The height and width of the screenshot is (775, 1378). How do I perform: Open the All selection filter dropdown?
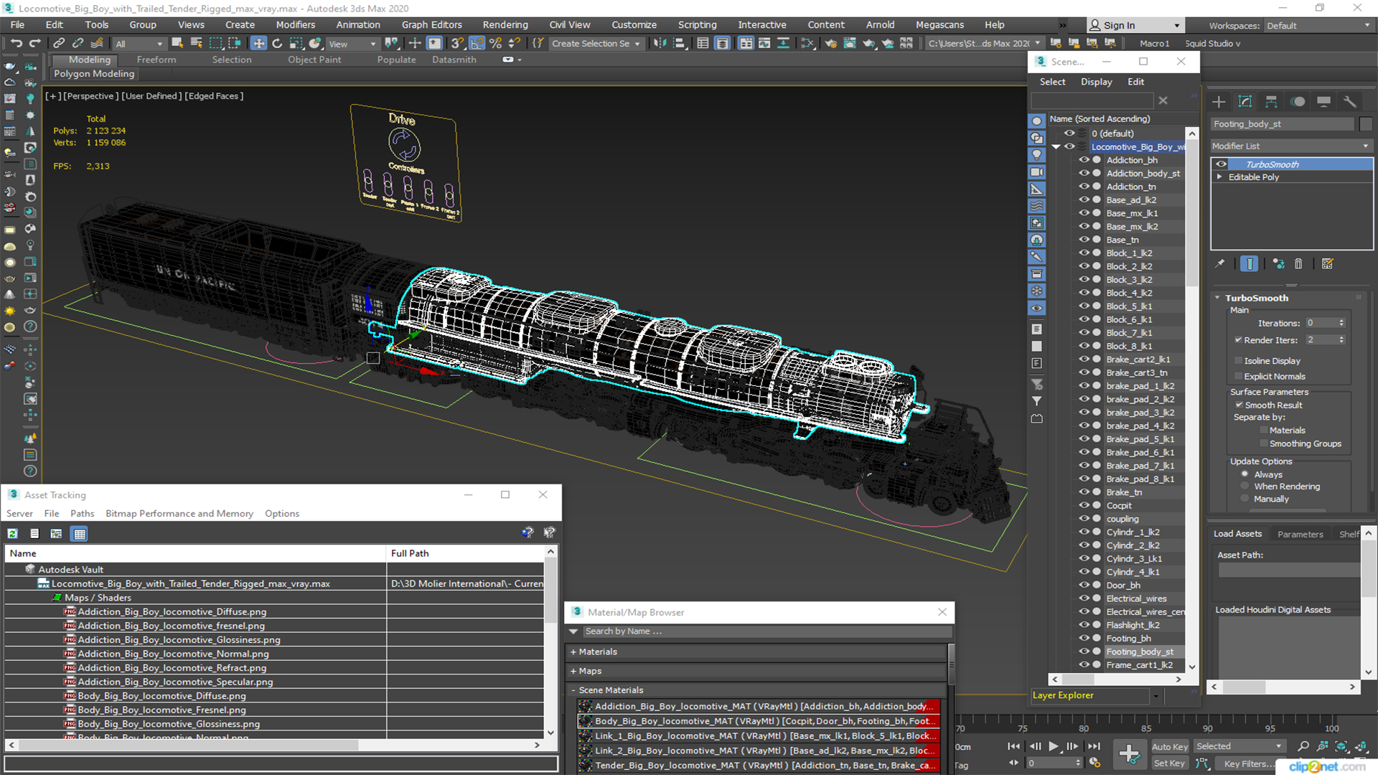coord(139,44)
